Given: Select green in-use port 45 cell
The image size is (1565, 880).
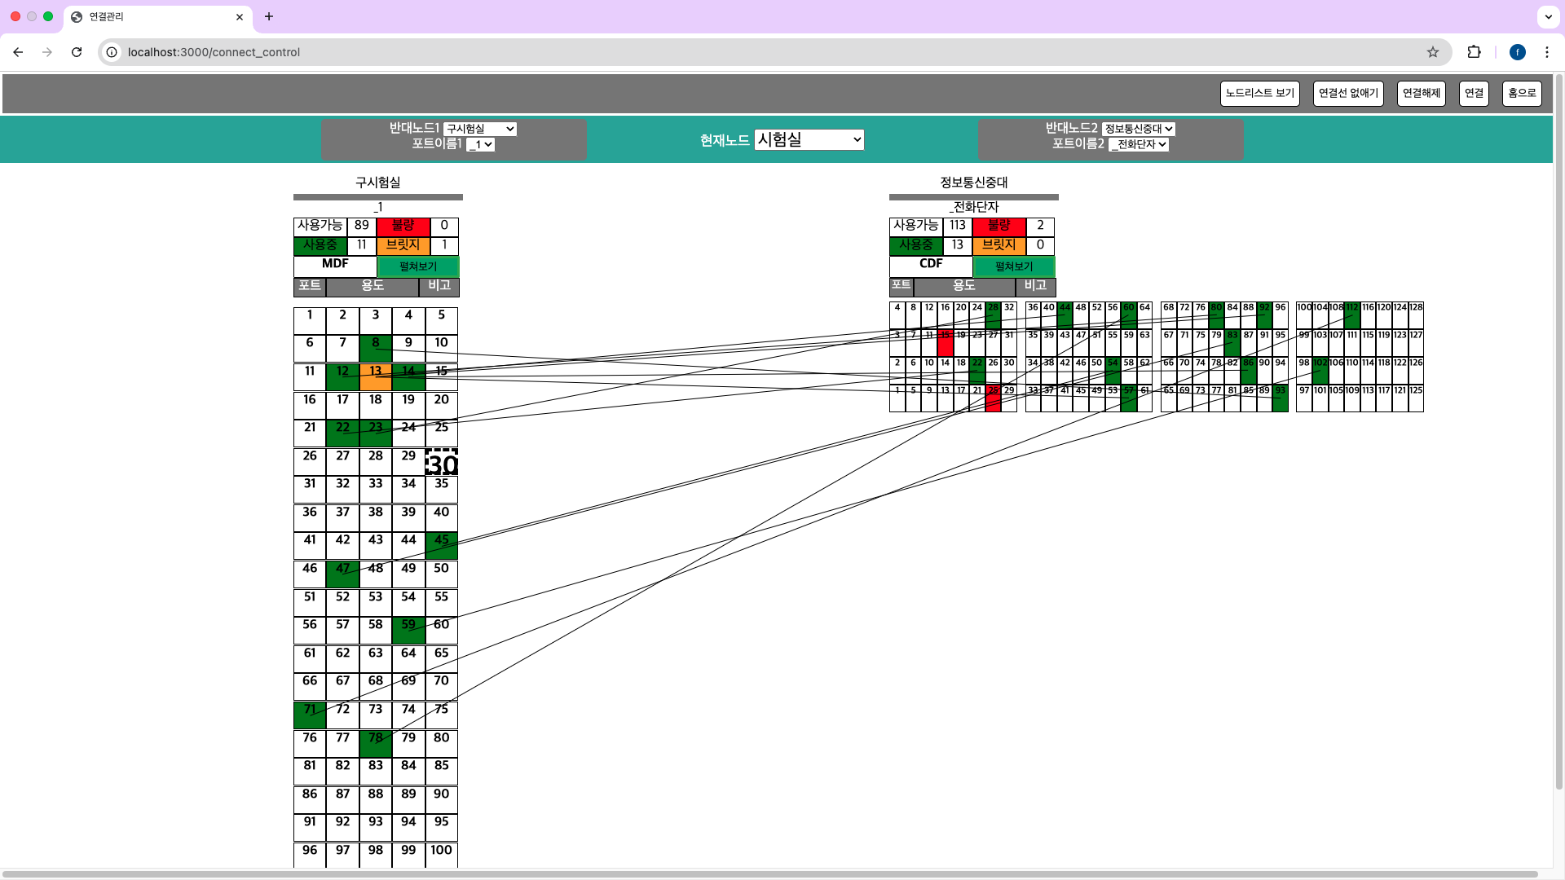Looking at the screenshot, I should tap(442, 546).
